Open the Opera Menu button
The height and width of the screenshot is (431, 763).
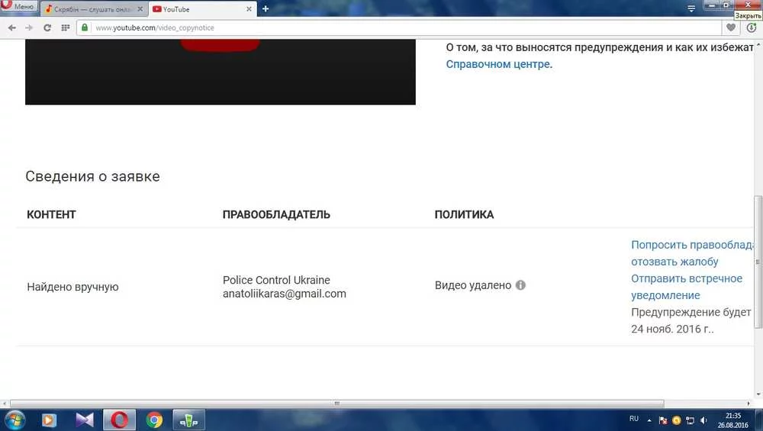(x=18, y=6)
